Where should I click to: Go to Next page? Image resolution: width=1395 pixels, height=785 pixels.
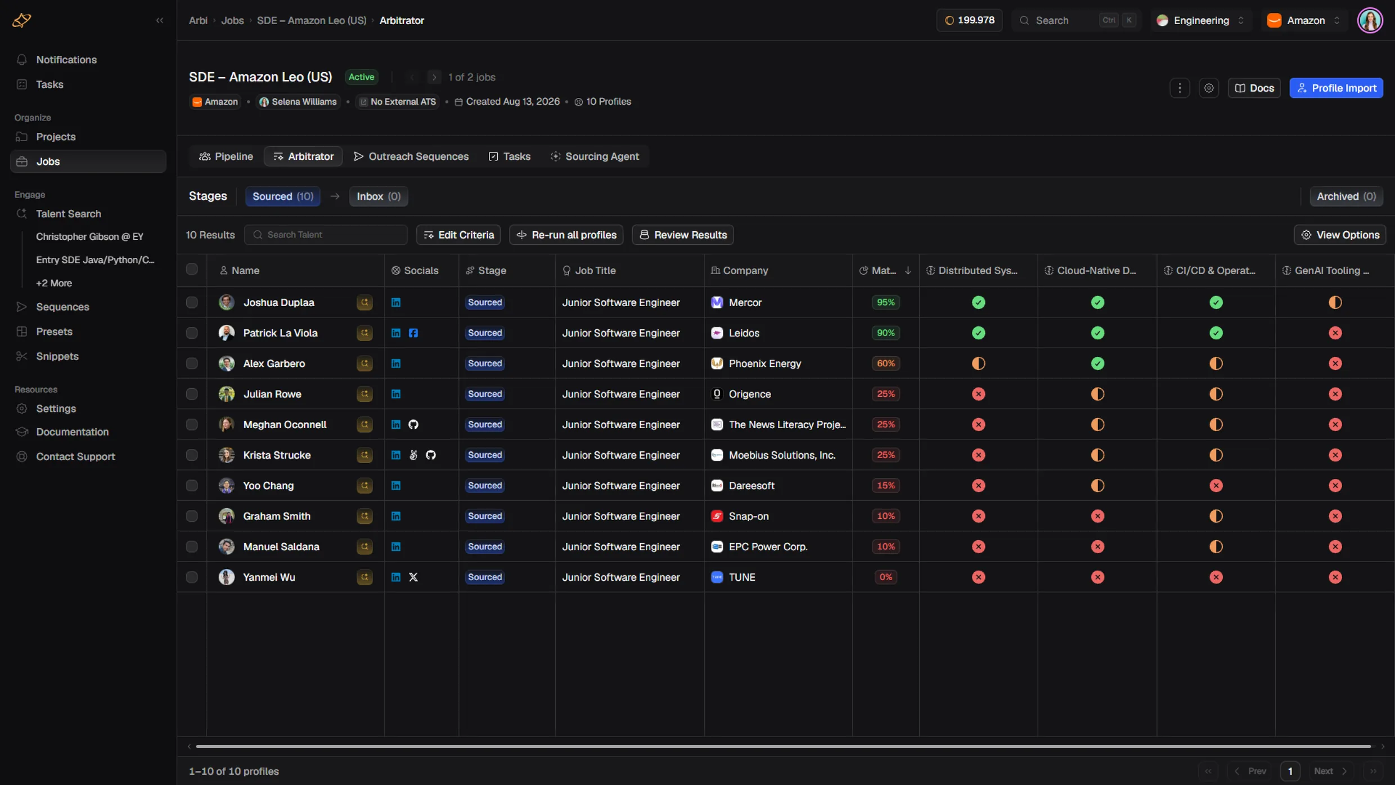coord(1331,771)
